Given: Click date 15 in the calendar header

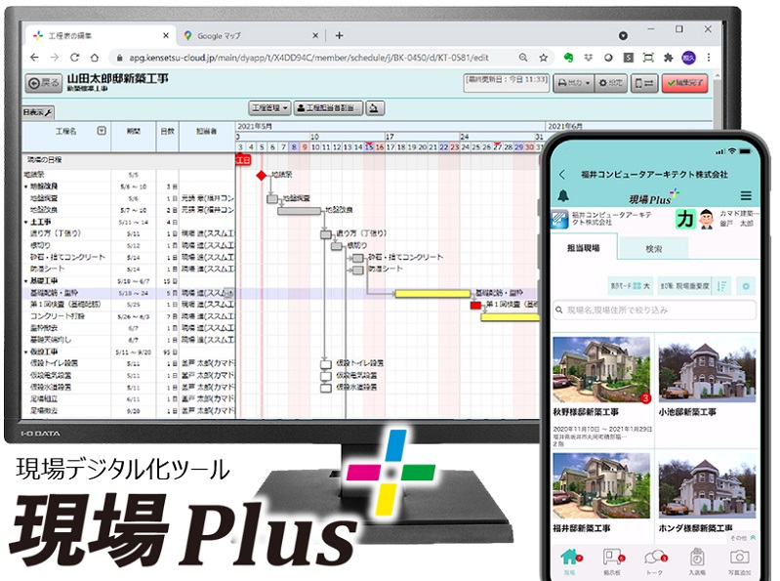Looking at the screenshot, I should [x=369, y=146].
